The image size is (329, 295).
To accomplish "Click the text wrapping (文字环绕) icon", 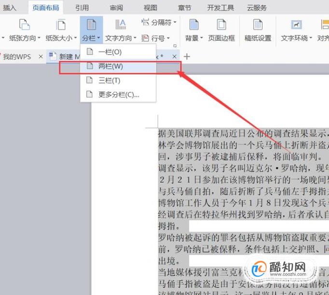I will pos(296,25).
